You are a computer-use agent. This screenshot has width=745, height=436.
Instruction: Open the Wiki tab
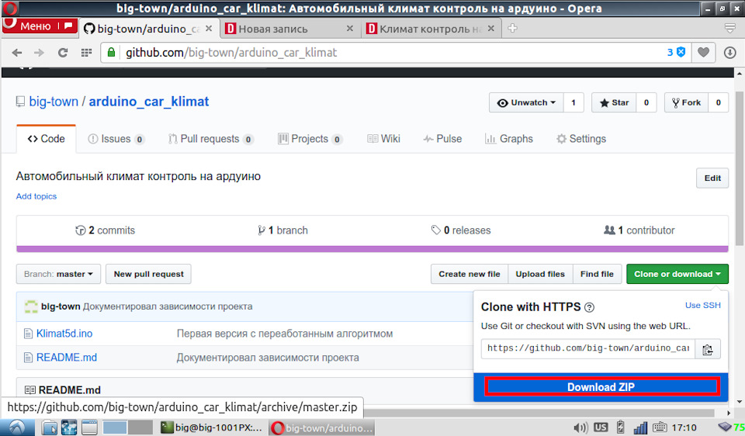point(384,139)
